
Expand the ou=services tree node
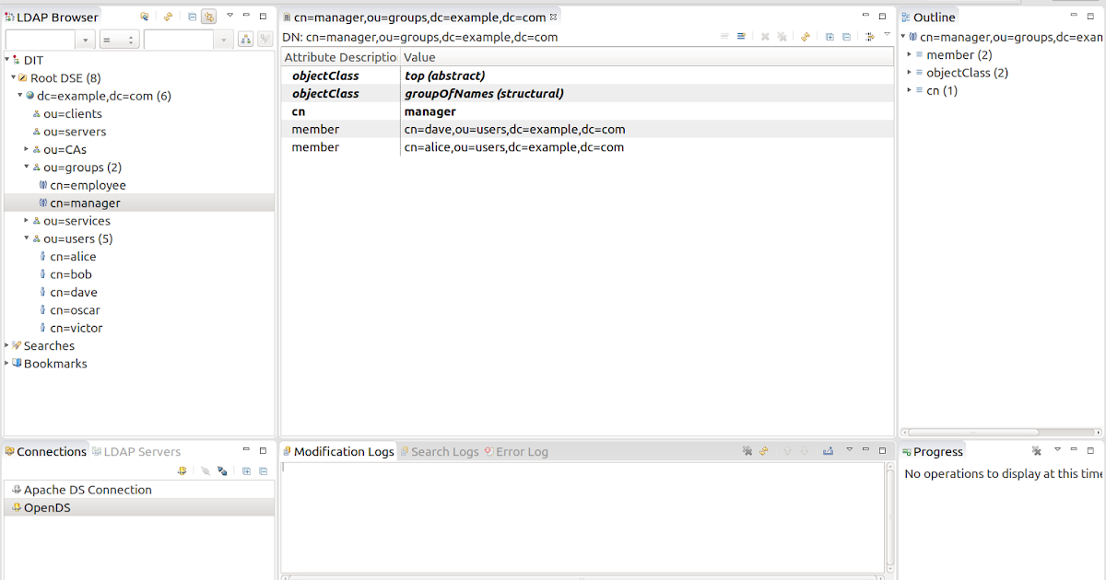[26, 220]
